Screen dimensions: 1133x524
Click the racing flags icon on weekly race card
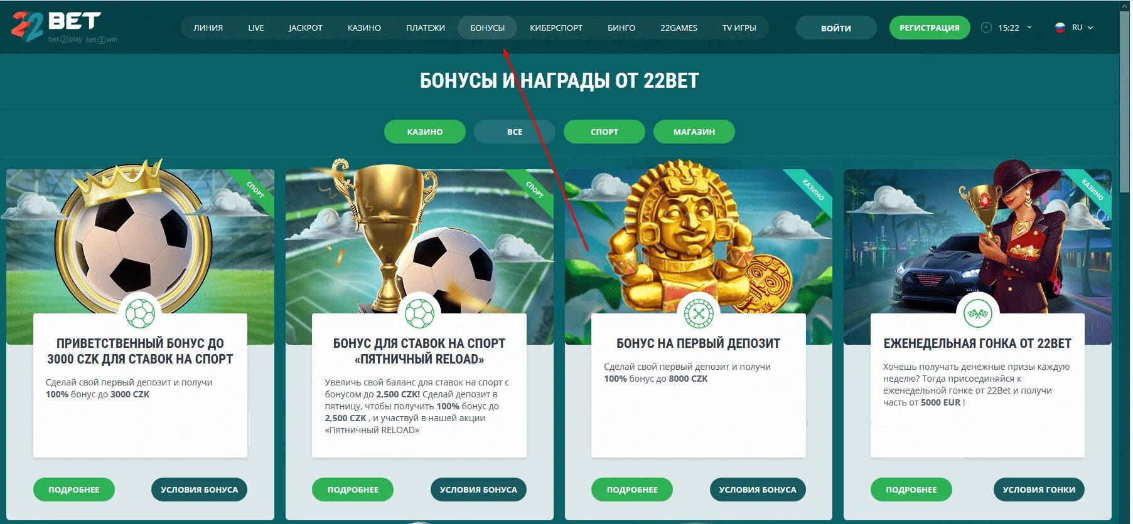click(977, 313)
